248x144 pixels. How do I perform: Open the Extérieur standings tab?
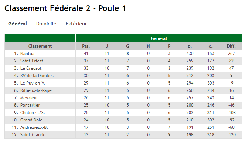coord(76,24)
